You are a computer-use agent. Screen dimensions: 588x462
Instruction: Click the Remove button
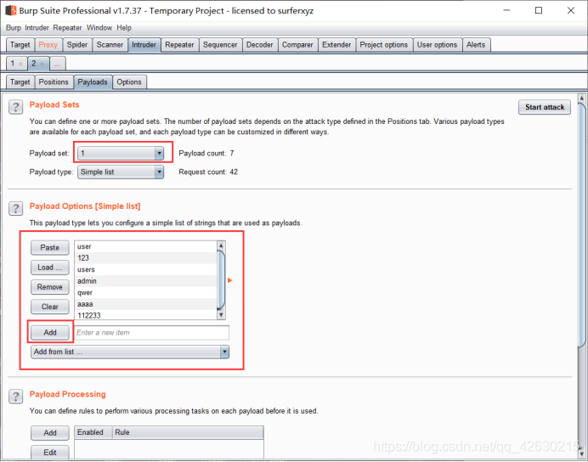click(50, 287)
